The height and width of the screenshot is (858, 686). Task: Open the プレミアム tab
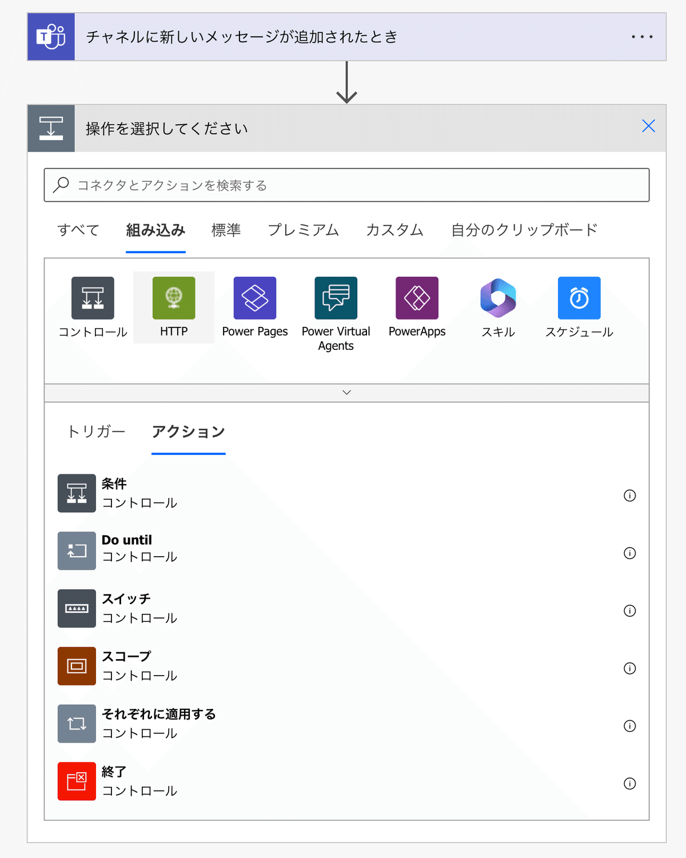coord(303,230)
